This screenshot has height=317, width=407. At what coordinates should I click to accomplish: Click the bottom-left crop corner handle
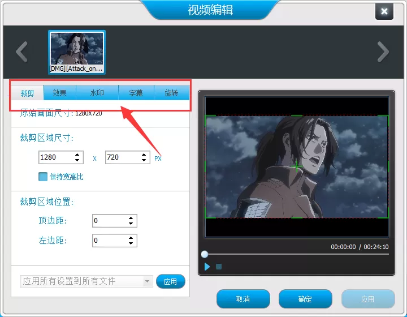click(x=207, y=217)
